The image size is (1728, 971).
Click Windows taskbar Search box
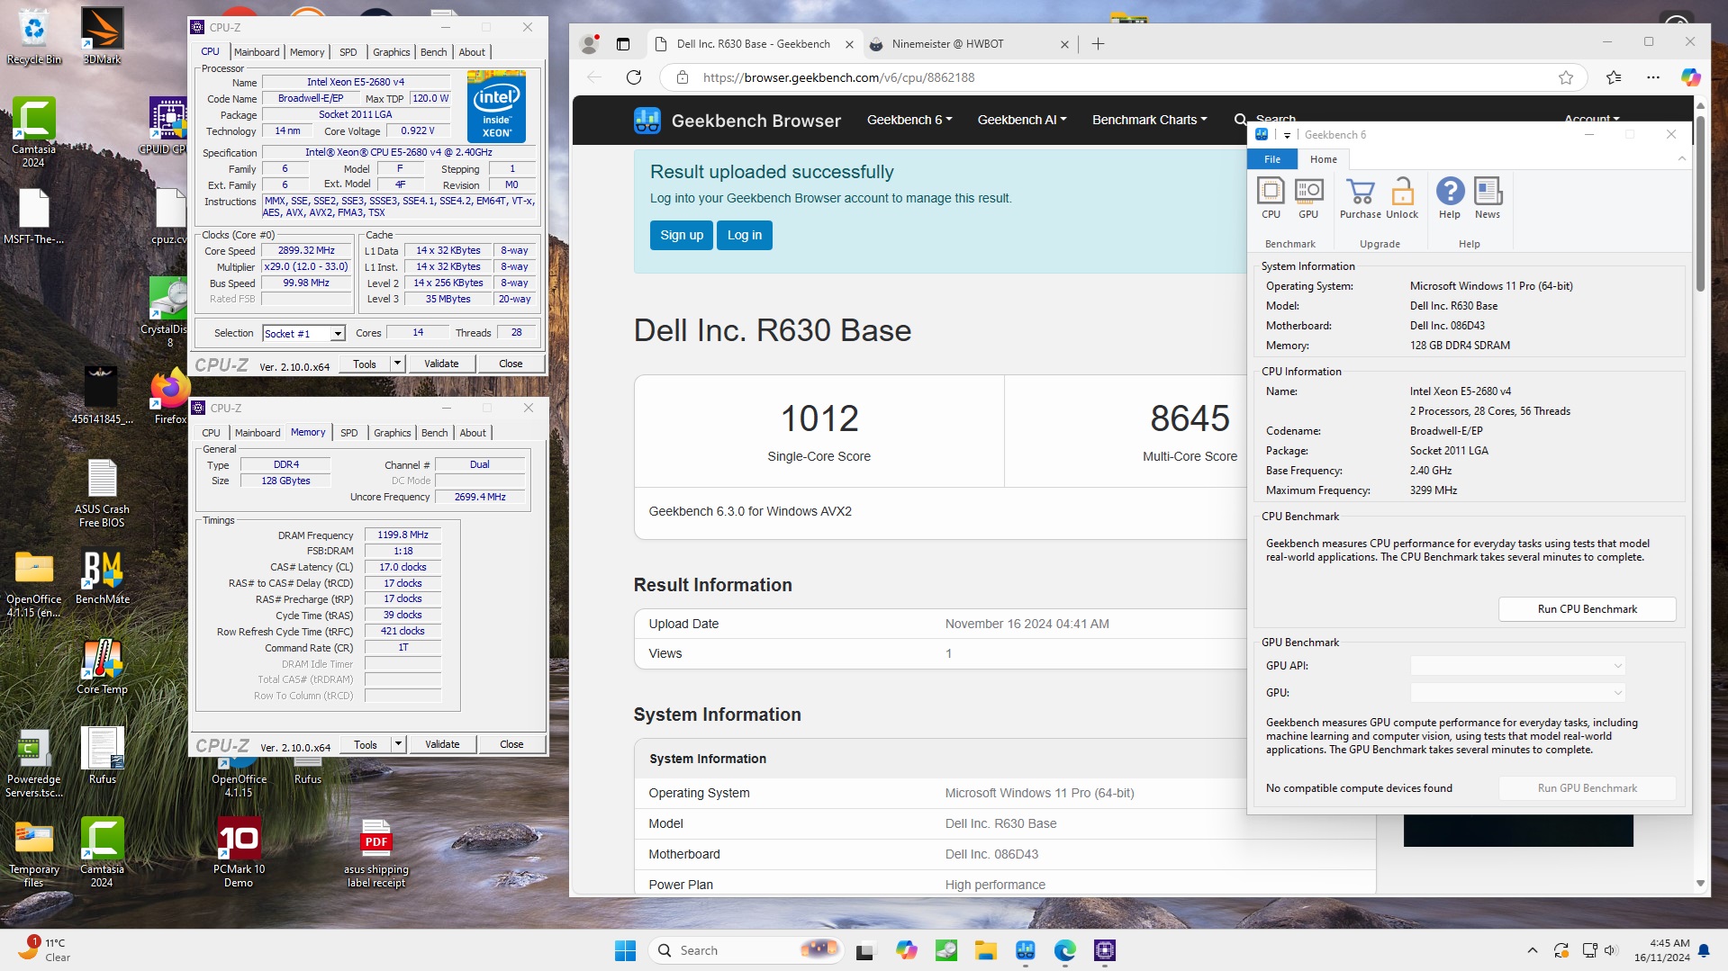click(x=746, y=950)
